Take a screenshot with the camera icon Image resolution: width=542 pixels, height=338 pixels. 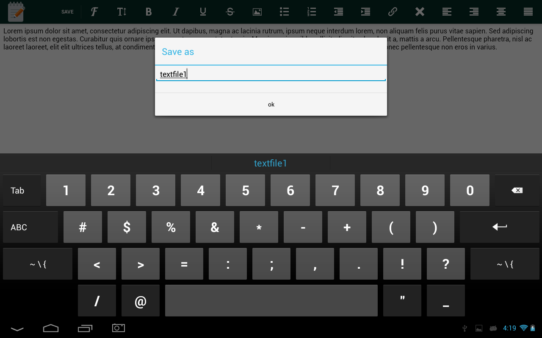pos(119,328)
